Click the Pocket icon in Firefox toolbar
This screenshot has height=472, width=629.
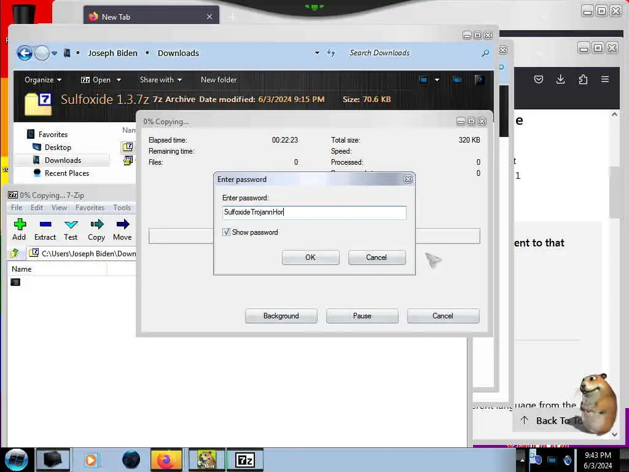pyautogui.click(x=539, y=79)
